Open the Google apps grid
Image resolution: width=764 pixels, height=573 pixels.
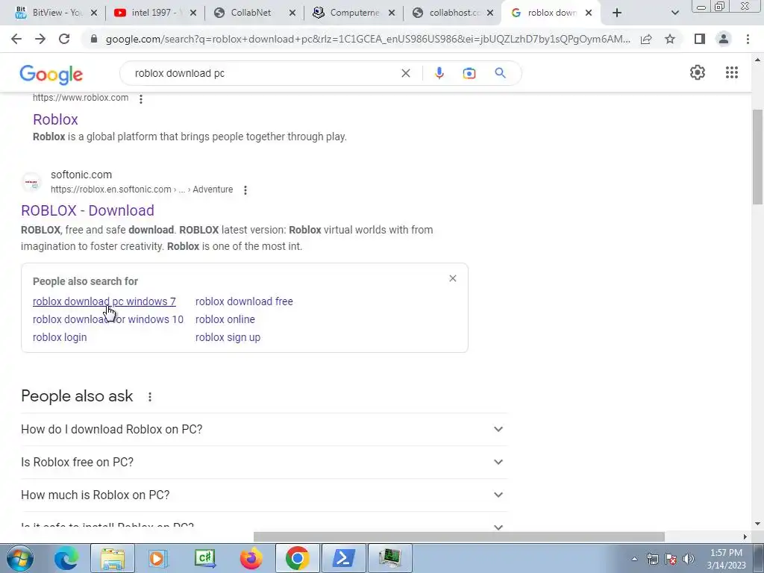pos(731,72)
